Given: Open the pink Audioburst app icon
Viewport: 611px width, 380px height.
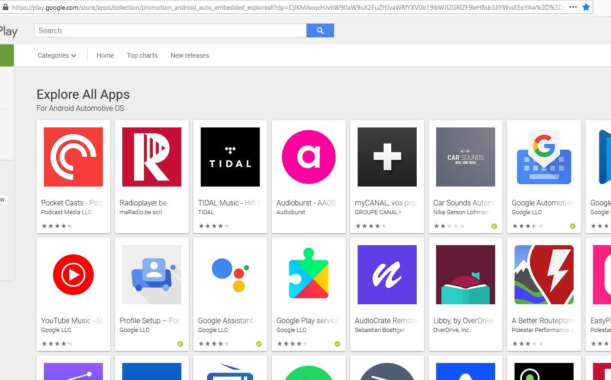Looking at the screenshot, I should tap(309, 157).
